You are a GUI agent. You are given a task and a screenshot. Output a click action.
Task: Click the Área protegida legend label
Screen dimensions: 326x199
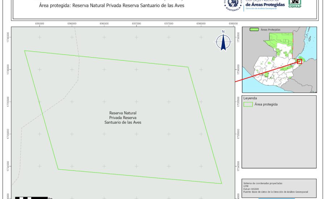pos(266,104)
